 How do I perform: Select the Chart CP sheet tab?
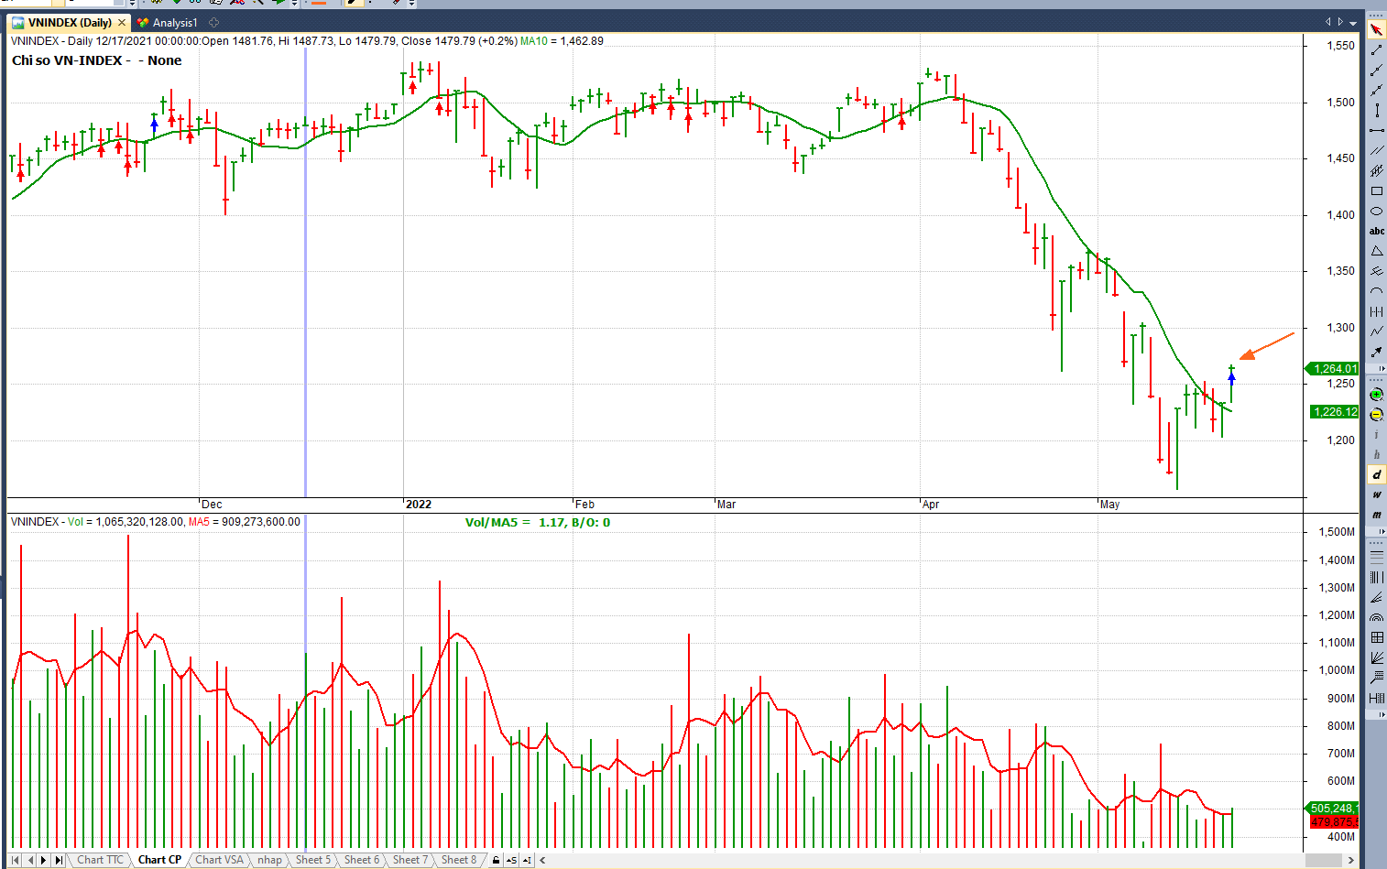pos(159,860)
